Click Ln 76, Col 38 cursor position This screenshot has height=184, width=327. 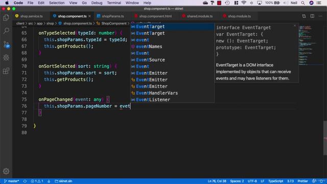(217, 181)
